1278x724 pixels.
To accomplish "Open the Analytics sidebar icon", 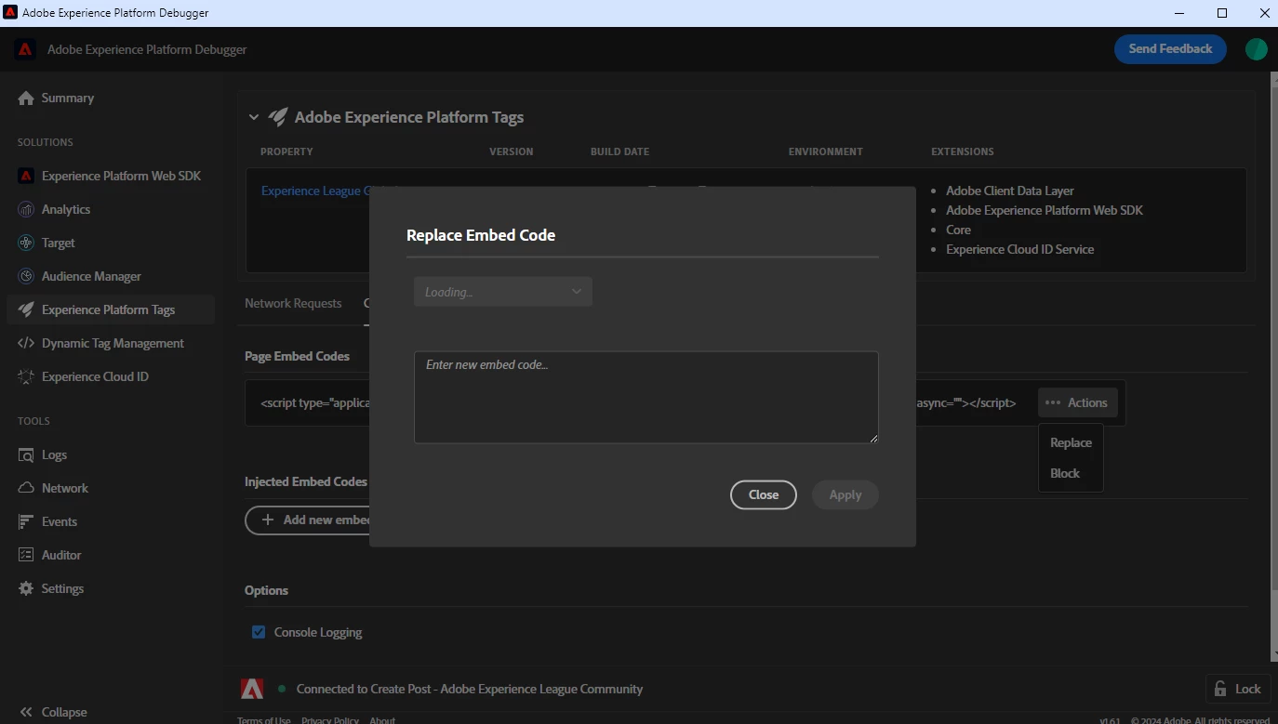I will tap(26, 209).
